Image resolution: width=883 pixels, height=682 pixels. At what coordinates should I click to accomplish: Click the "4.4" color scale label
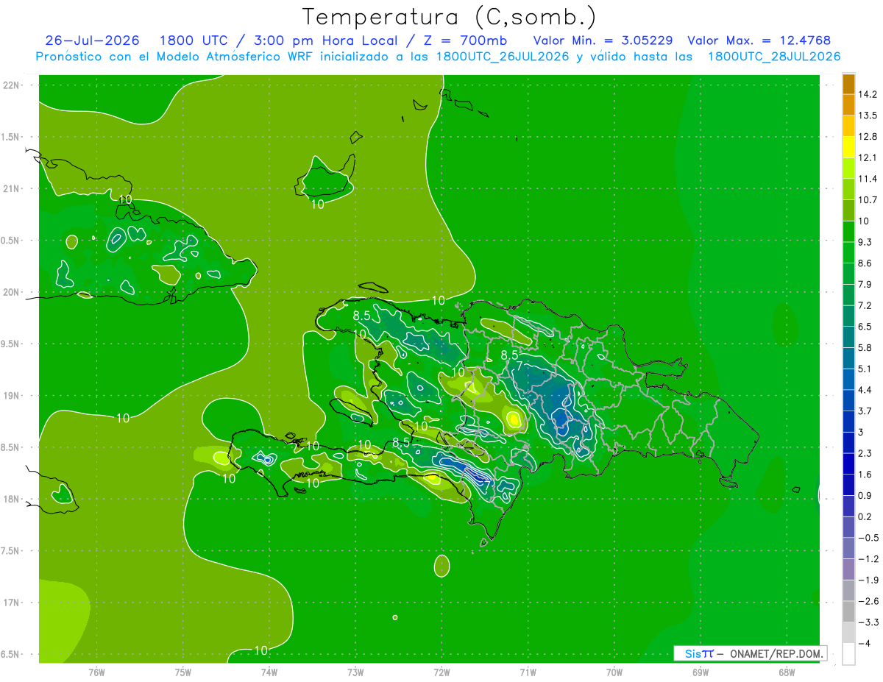[x=866, y=390]
